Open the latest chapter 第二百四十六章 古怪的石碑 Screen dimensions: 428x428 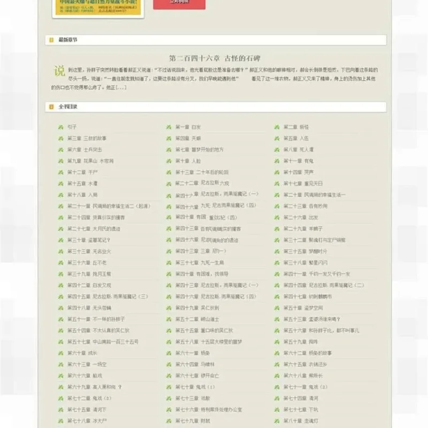coord(215,58)
